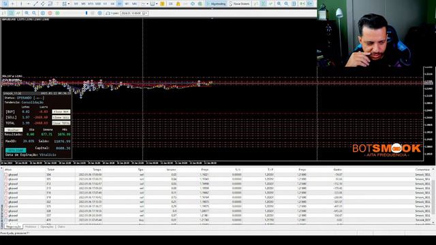Screen dimensions: 436x245
Task: Select the trade row with ticket 409
Action: click(x=217, y=220)
